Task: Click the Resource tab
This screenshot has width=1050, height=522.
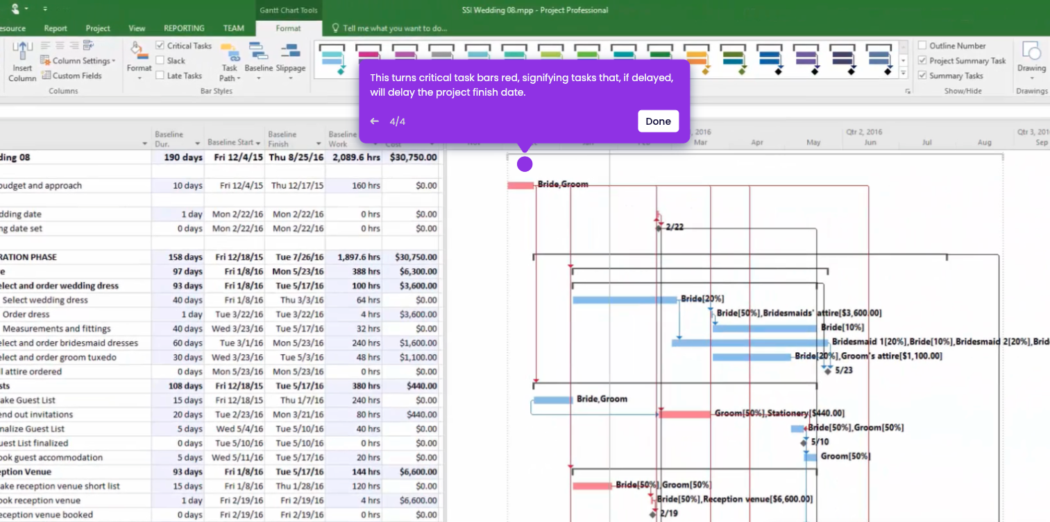Action: [x=13, y=28]
